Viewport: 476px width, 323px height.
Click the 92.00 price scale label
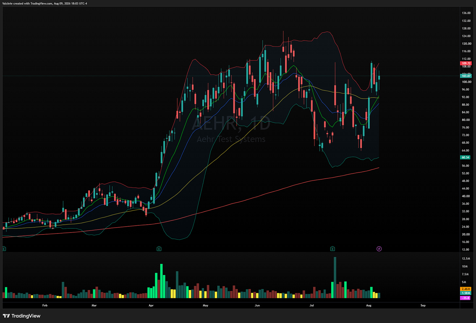click(x=466, y=97)
